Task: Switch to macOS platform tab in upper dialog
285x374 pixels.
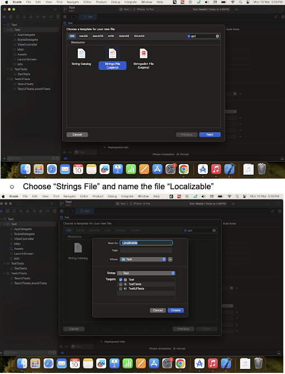Action: 83,36
